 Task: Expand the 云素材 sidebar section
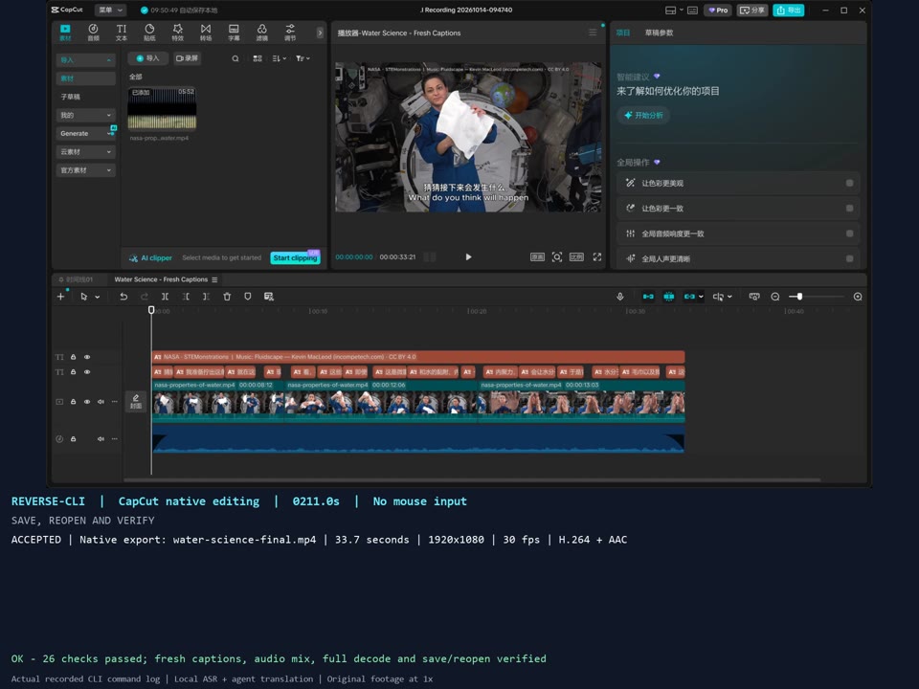click(85, 152)
